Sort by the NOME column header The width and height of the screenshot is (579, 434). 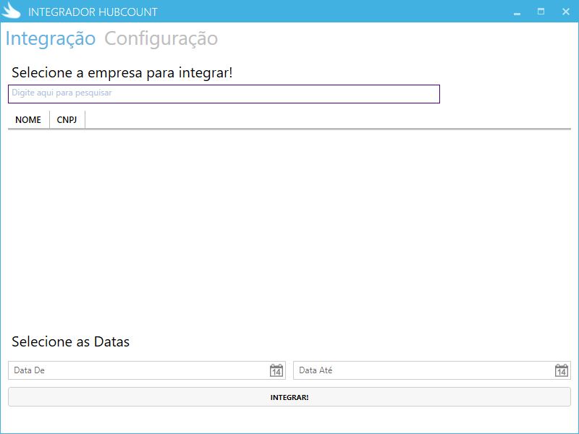(28, 119)
